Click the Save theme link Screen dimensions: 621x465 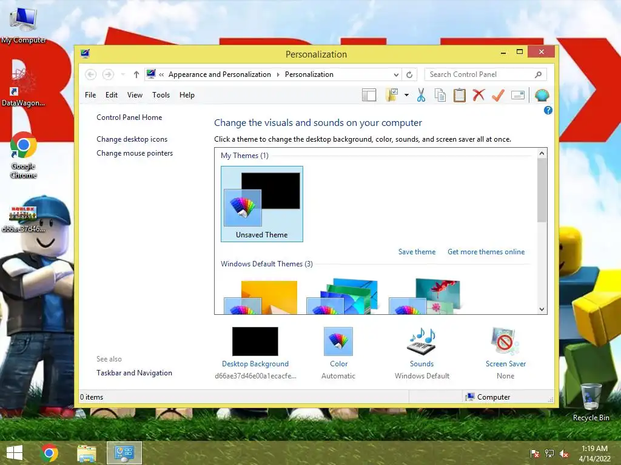coord(417,252)
